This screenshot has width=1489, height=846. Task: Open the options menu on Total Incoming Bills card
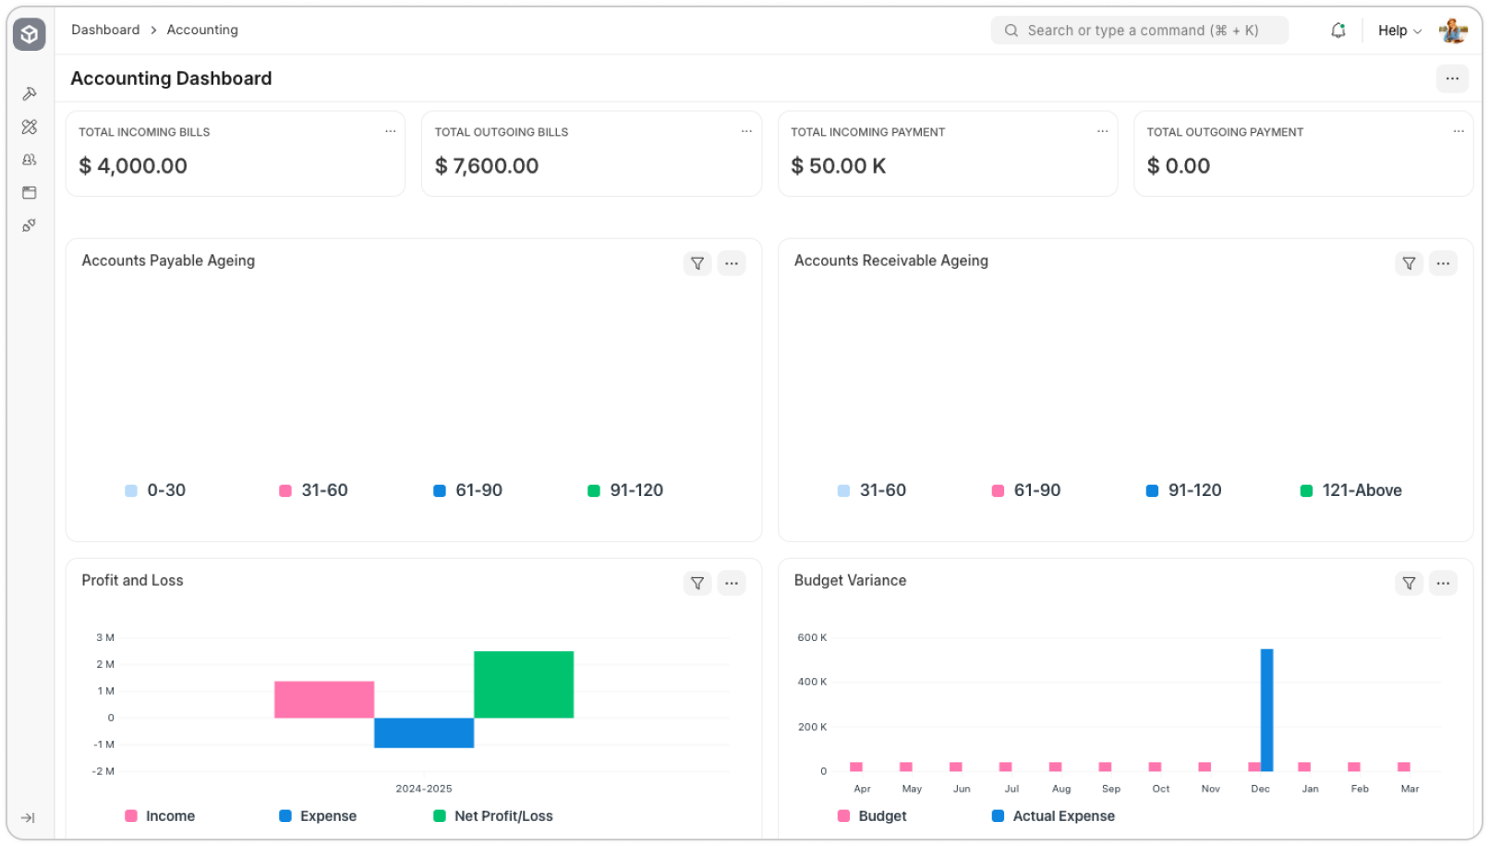click(x=390, y=131)
